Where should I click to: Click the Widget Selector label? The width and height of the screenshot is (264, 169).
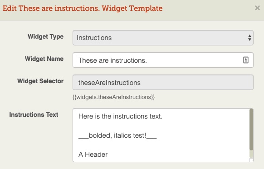[40, 81]
